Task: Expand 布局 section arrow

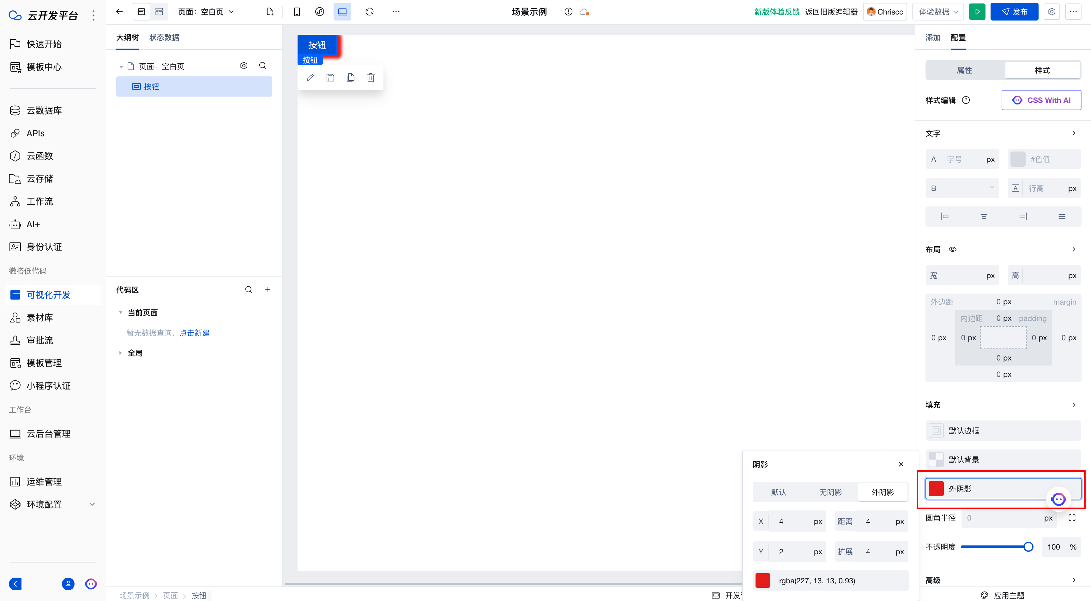Action: click(1074, 249)
